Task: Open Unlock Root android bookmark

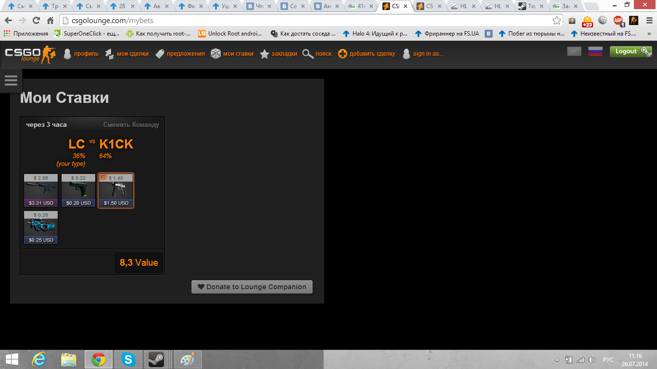Action: click(230, 34)
